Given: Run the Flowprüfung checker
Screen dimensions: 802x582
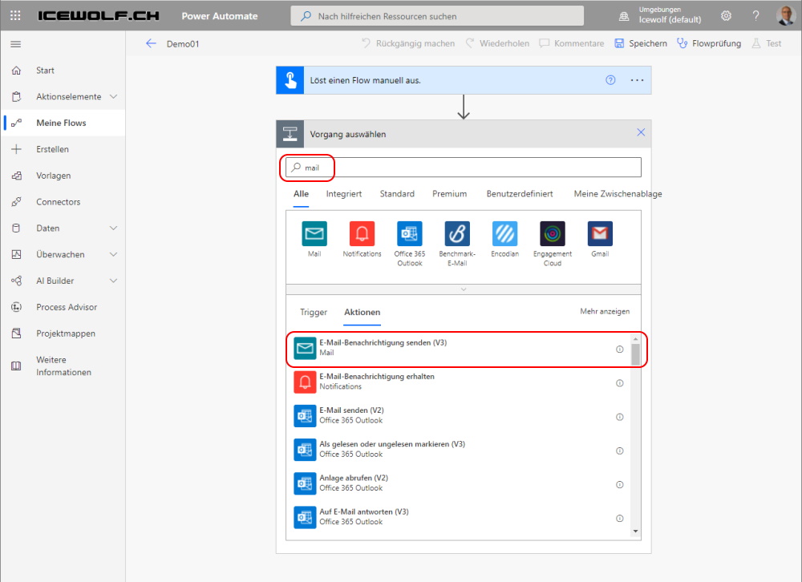Looking at the screenshot, I should pos(709,43).
